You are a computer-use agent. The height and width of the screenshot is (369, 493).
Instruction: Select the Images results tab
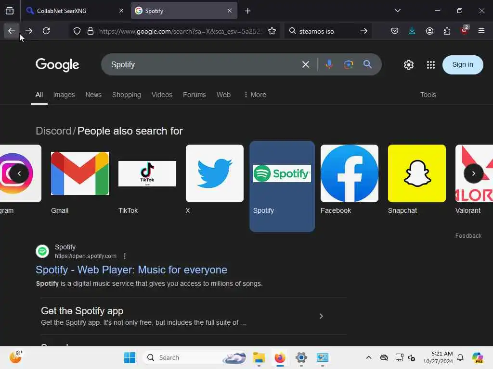click(x=64, y=95)
